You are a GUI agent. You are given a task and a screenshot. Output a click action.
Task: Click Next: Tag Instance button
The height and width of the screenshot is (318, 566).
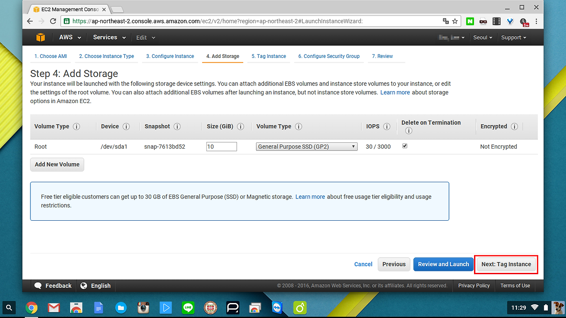(x=506, y=264)
